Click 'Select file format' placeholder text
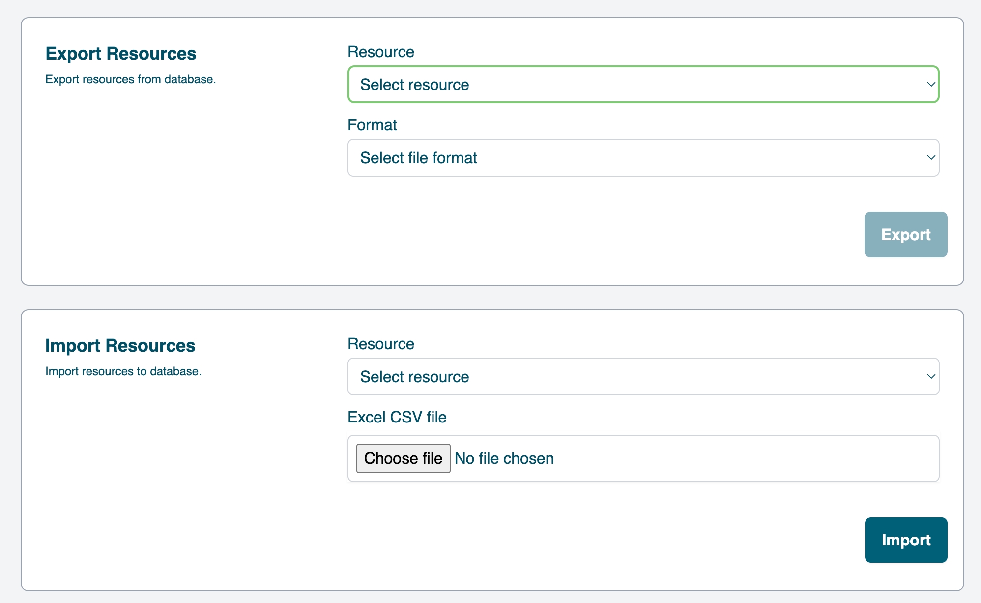 (418, 158)
